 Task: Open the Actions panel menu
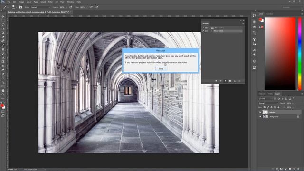[243, 23]
